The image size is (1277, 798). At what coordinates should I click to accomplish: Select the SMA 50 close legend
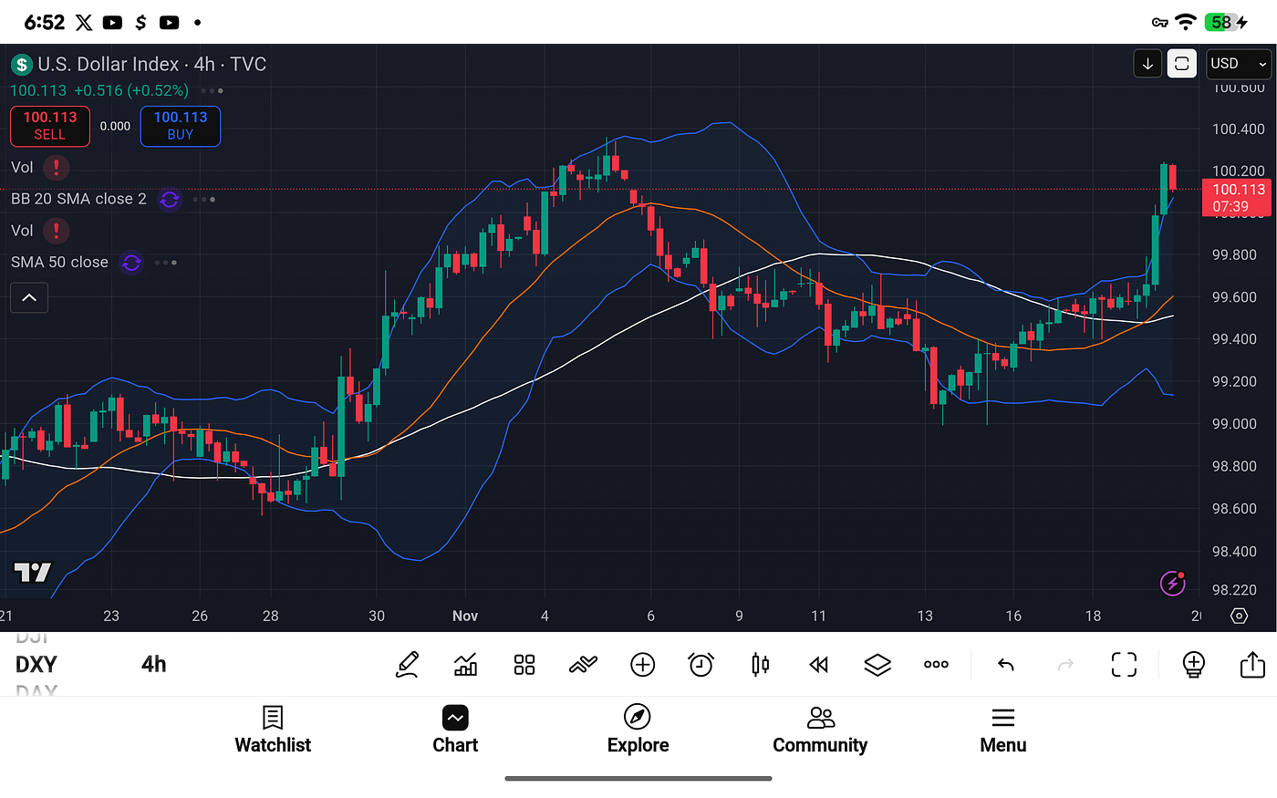(59, 263)
